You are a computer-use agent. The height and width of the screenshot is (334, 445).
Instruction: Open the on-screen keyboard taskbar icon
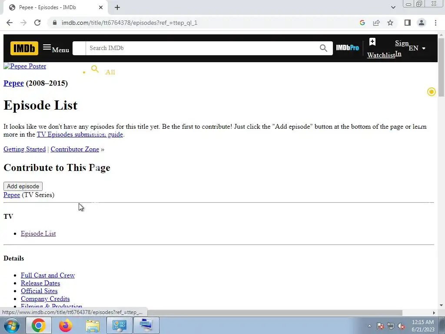point(146,325)
